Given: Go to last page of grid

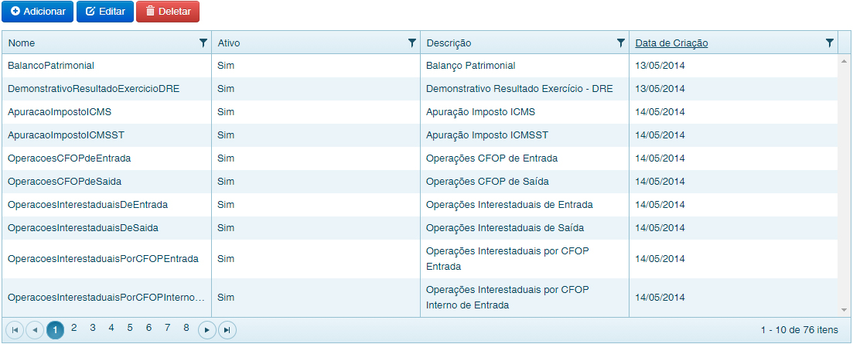Looking at the screenshot, I should coord(227,330).
